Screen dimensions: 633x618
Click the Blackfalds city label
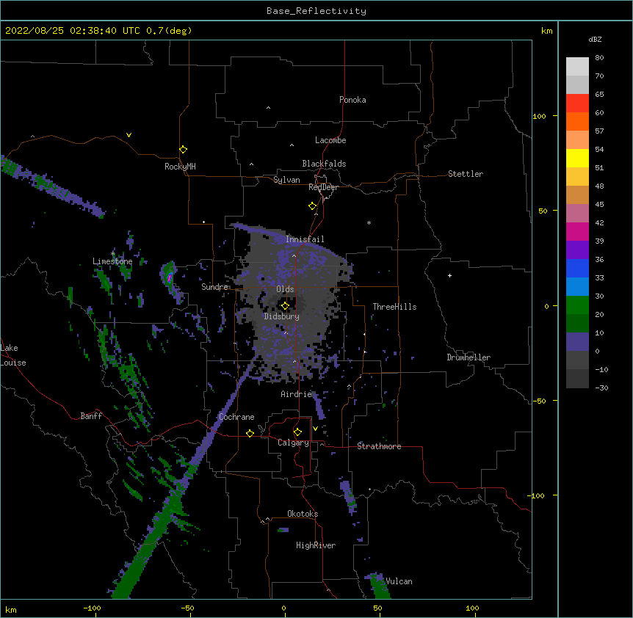(324, 164)
